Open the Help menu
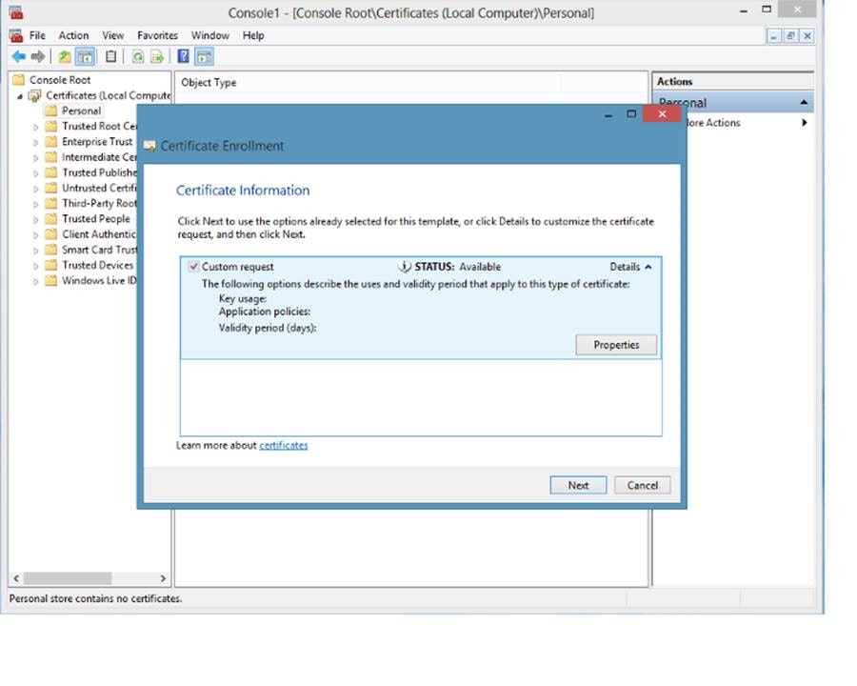Screen dimensions: 857x686 pyautogui.click(x=253, y=35)
